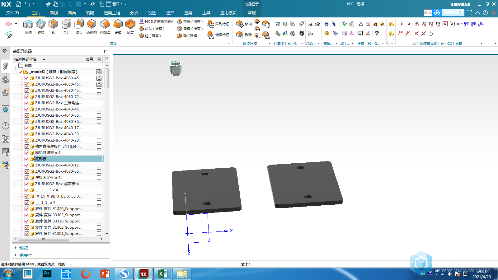Switch to the 曲面 ribbon tab
This screenshot has height=280, width=498.
[x=72, y=13]
